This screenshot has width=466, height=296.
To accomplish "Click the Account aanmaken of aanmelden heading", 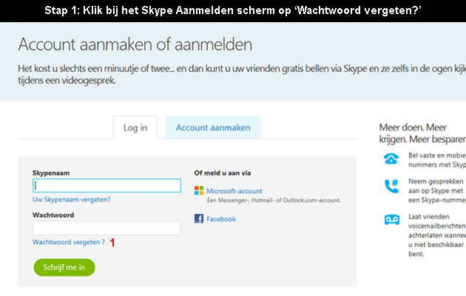I will click(135, 44).
